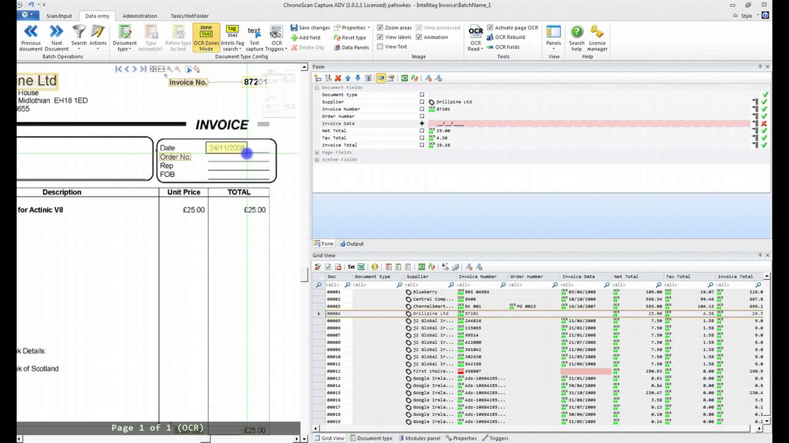Viewport: 789px width, 443px height.
Task: Switch to the Output tab
Action: (x=351, y=244)
